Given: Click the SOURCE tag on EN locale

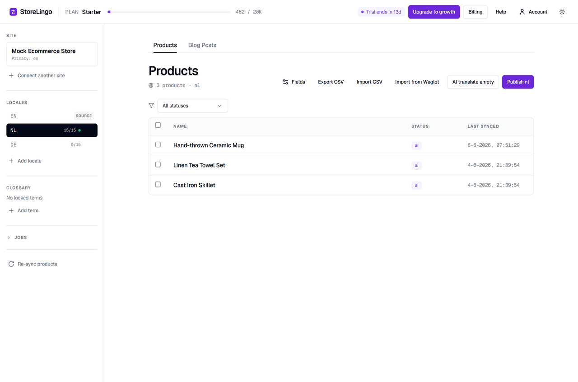Looking at the screenshot, I should pyautogui.click(x=84, y=116).
